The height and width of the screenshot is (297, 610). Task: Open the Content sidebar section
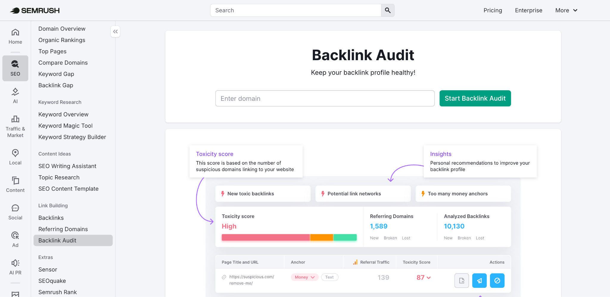click(x=15, y=184)
